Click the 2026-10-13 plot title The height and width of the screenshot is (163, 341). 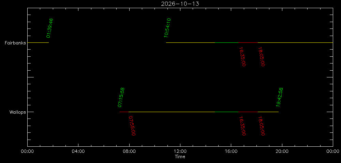[180, 4]
